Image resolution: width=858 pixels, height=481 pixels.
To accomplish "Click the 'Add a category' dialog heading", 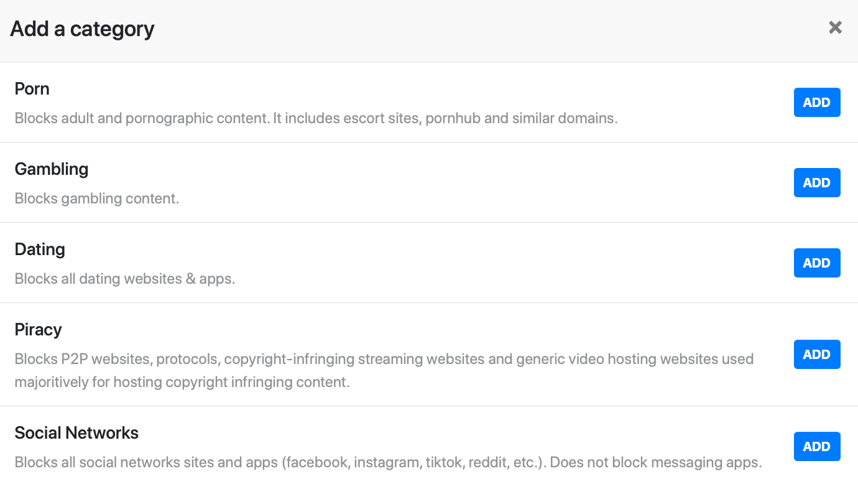I will click(x=82, y=29).
